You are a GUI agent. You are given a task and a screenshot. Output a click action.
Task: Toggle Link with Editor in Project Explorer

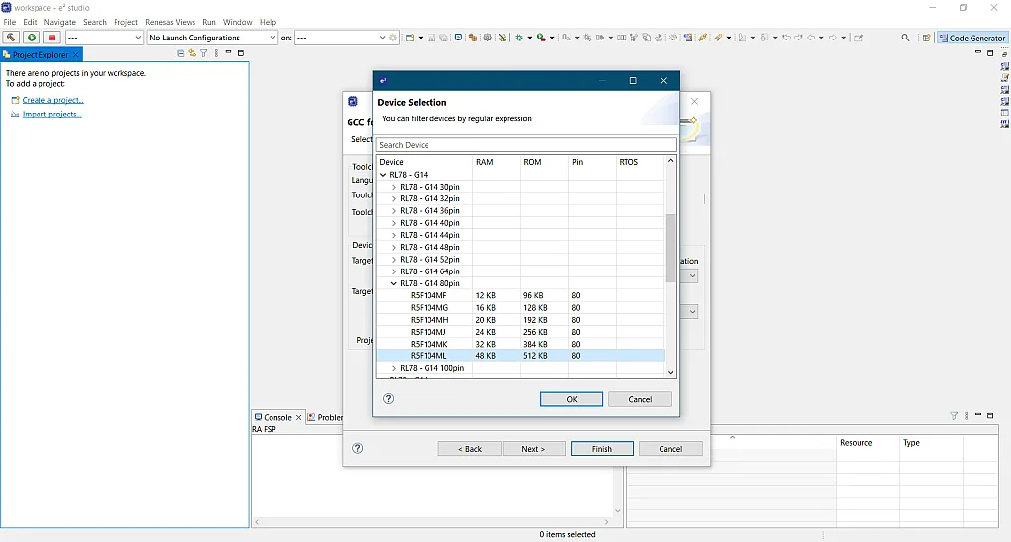(192, 53)
